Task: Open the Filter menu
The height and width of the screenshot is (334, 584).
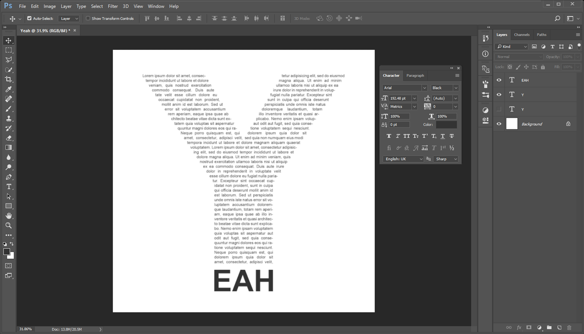Action: [x=113, y=6]
